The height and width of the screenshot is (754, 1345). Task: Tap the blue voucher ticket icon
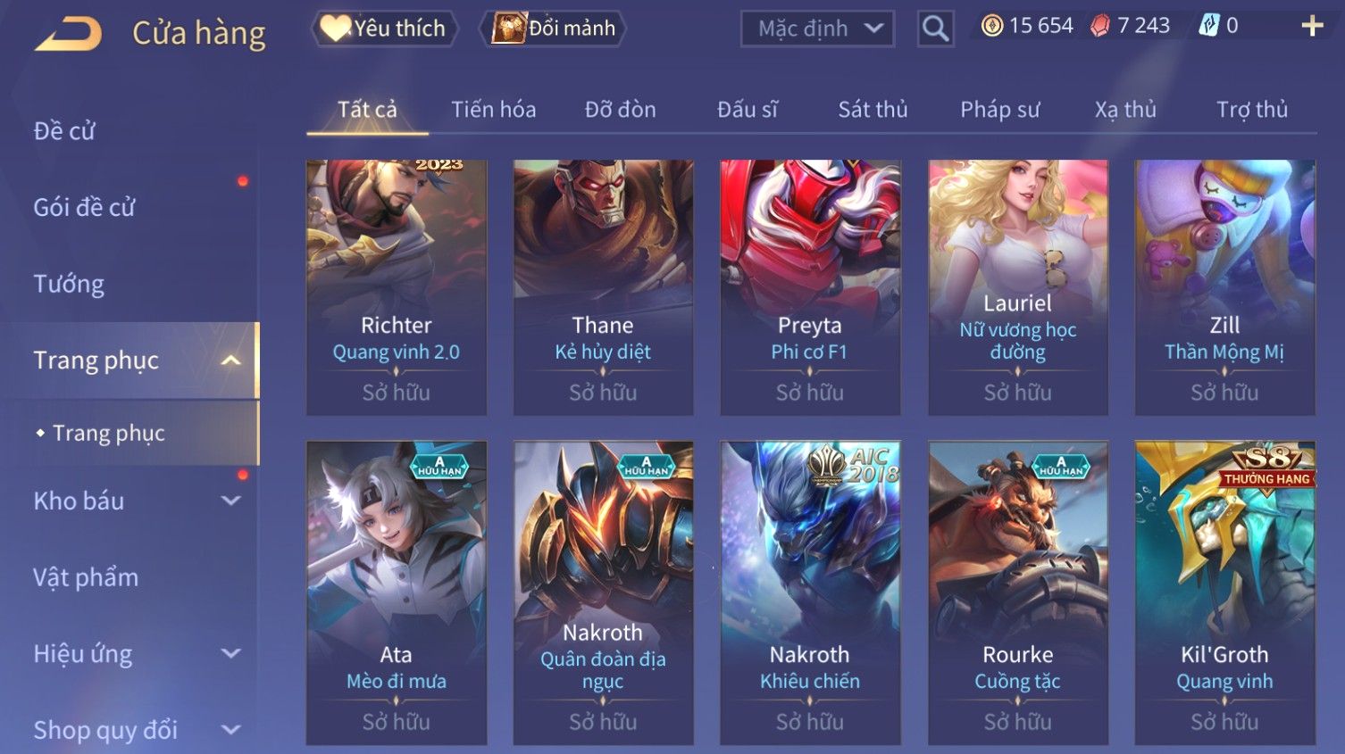click(1208, 26)
